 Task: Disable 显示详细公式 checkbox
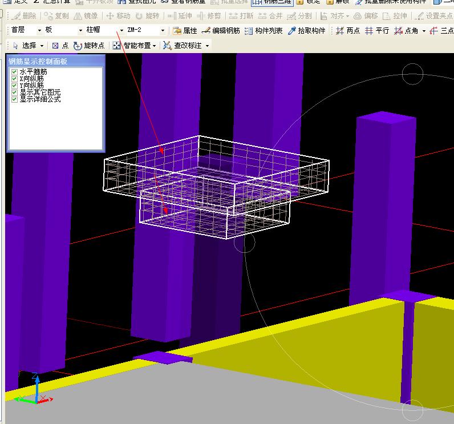point(15,99)
